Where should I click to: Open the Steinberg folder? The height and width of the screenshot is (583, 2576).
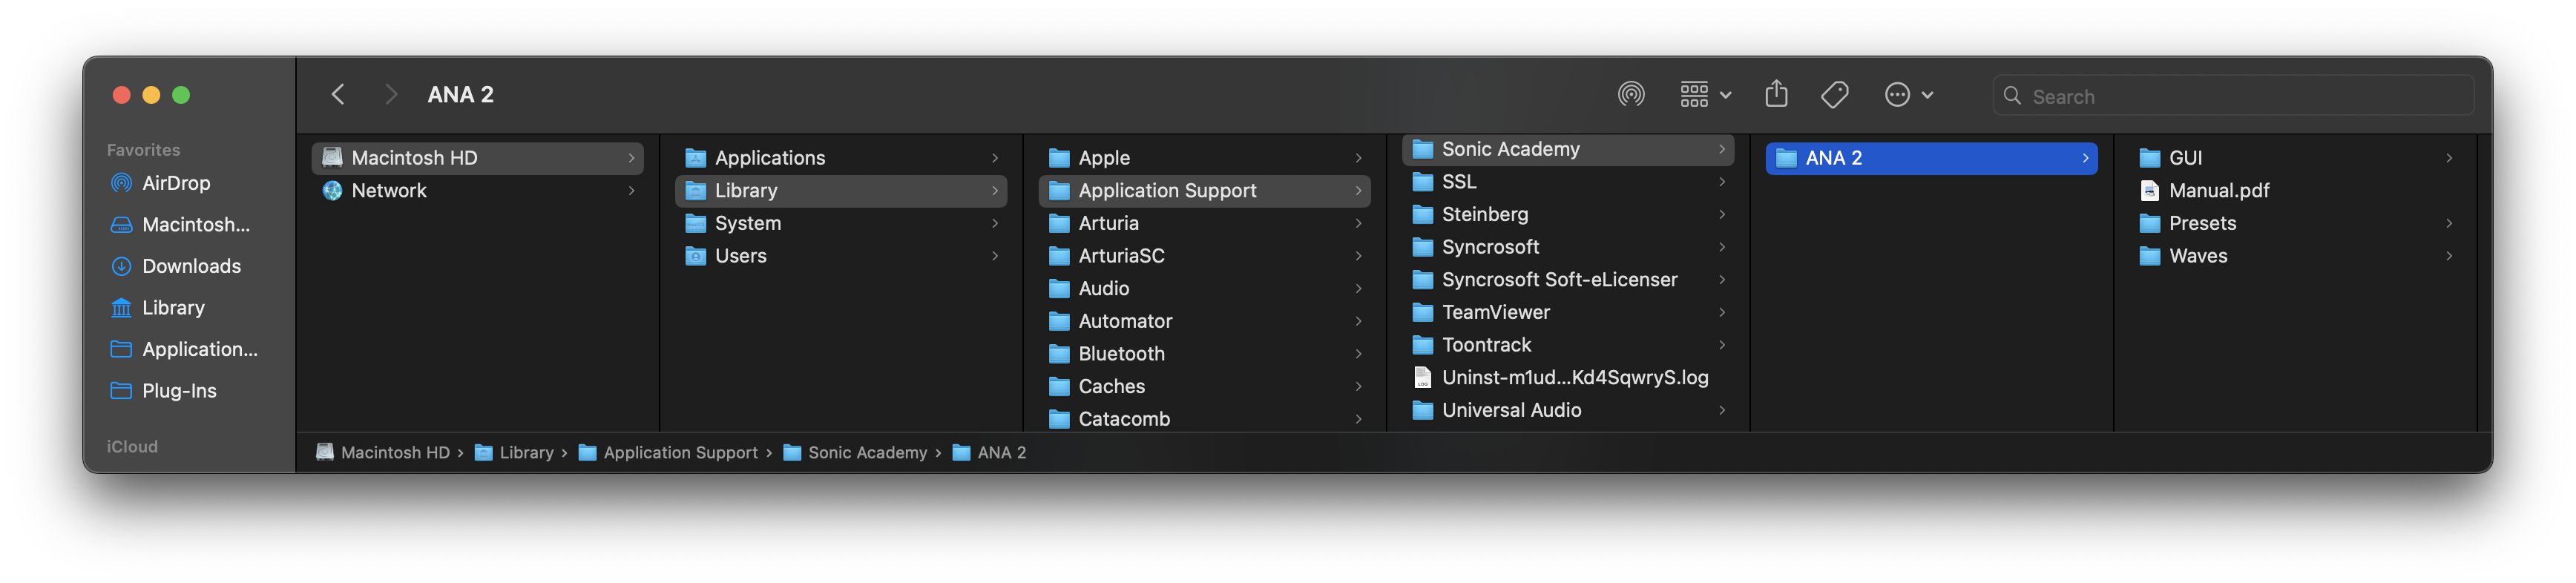tap(1567, 215)
